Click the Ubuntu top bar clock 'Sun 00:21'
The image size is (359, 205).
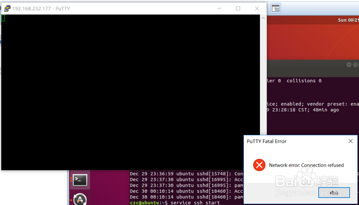pos(348,20)
